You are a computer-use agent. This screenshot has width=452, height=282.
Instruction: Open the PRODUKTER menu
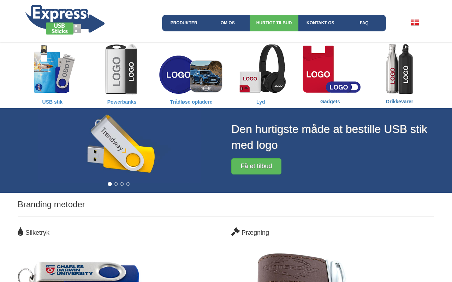click(184, 23)
